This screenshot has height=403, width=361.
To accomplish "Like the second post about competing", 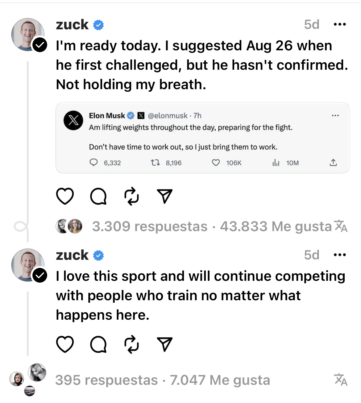I will click(x=65, y=344).
